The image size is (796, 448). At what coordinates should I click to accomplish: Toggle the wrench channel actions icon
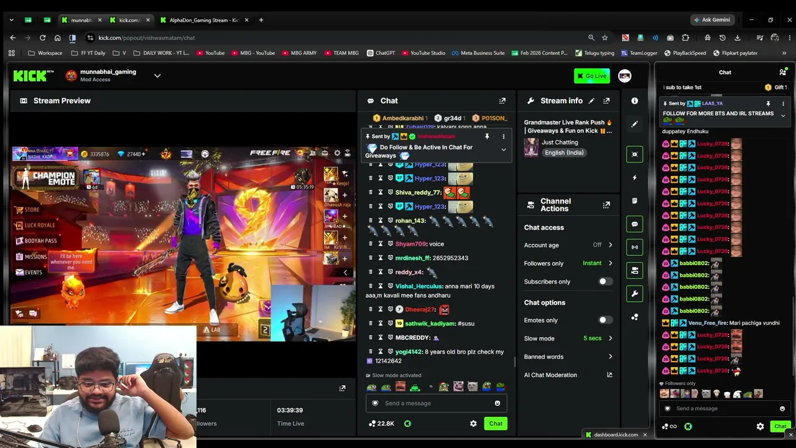pyautogui.click(x=634, y=294)
